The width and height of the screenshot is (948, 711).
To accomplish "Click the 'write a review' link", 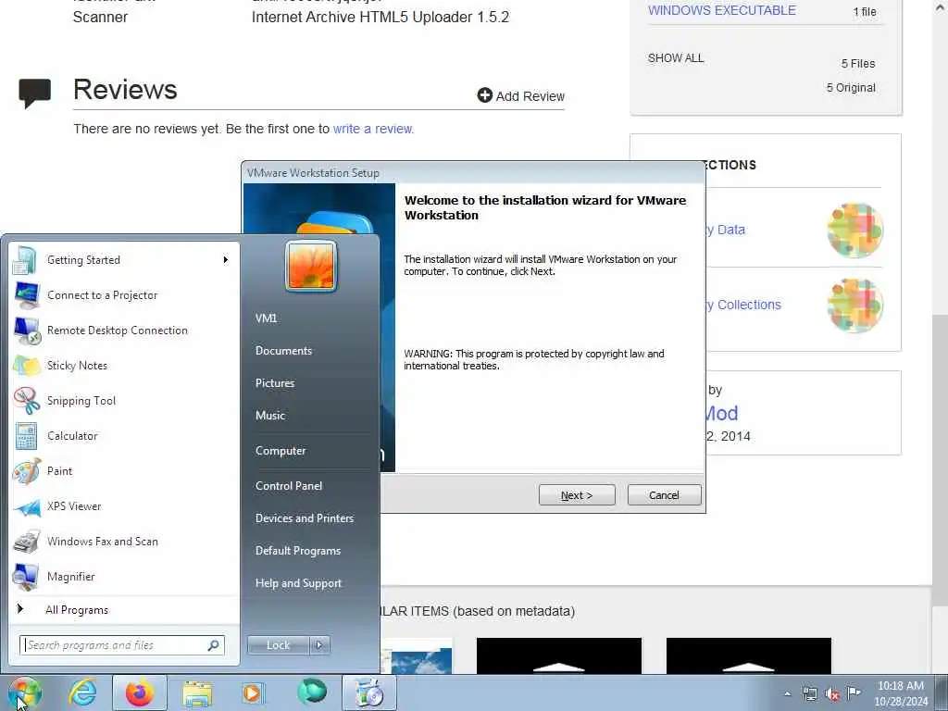I will coord(374,129).
